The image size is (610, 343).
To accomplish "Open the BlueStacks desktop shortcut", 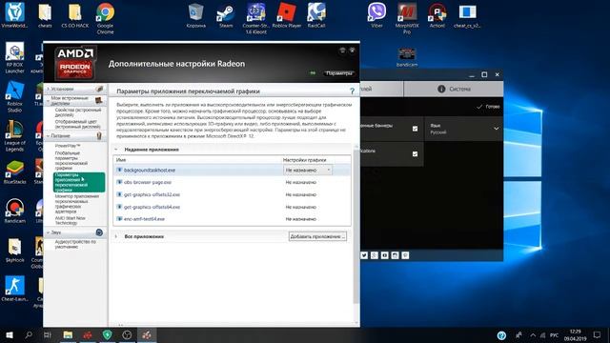I will [x=15, y=171].
